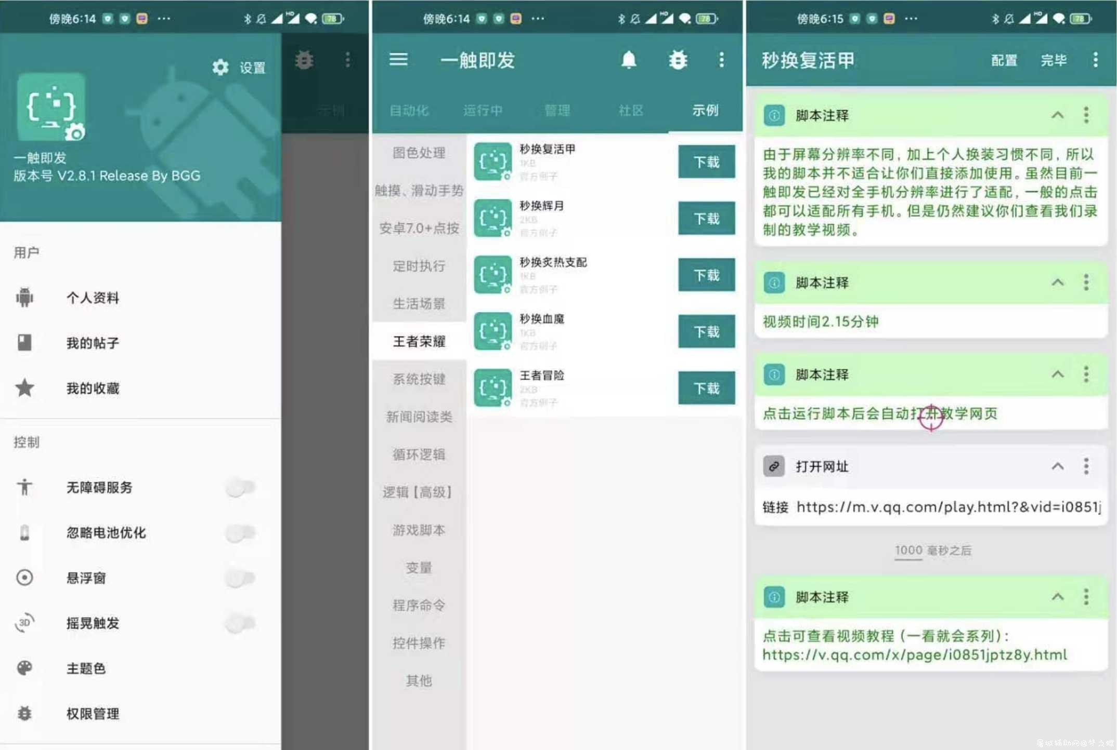Click the 王者冒险 script icon

point(493,388)
